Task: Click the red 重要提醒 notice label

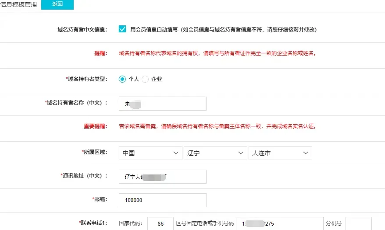Action: 95,126
